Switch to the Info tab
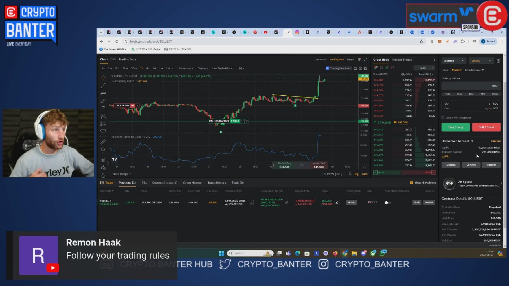 pos(113,59)
